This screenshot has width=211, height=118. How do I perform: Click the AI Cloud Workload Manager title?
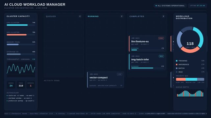pyautogui.click(x=35, y=5)
